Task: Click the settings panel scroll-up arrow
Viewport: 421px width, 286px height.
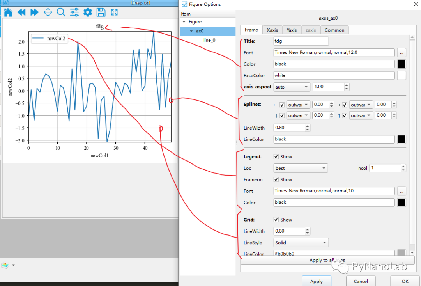Action: (x=412, y=37)
